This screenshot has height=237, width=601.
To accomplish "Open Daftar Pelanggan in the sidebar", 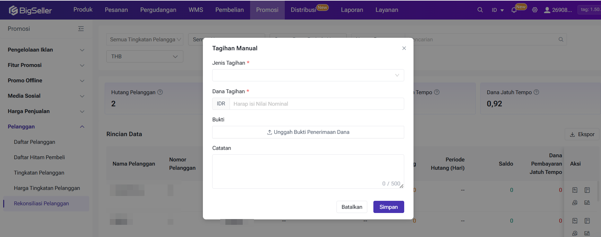I will (x=35, y=142).
